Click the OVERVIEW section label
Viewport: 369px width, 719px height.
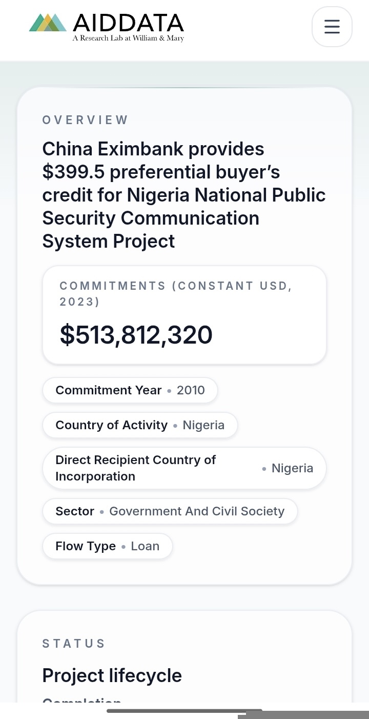pos(85,120)
